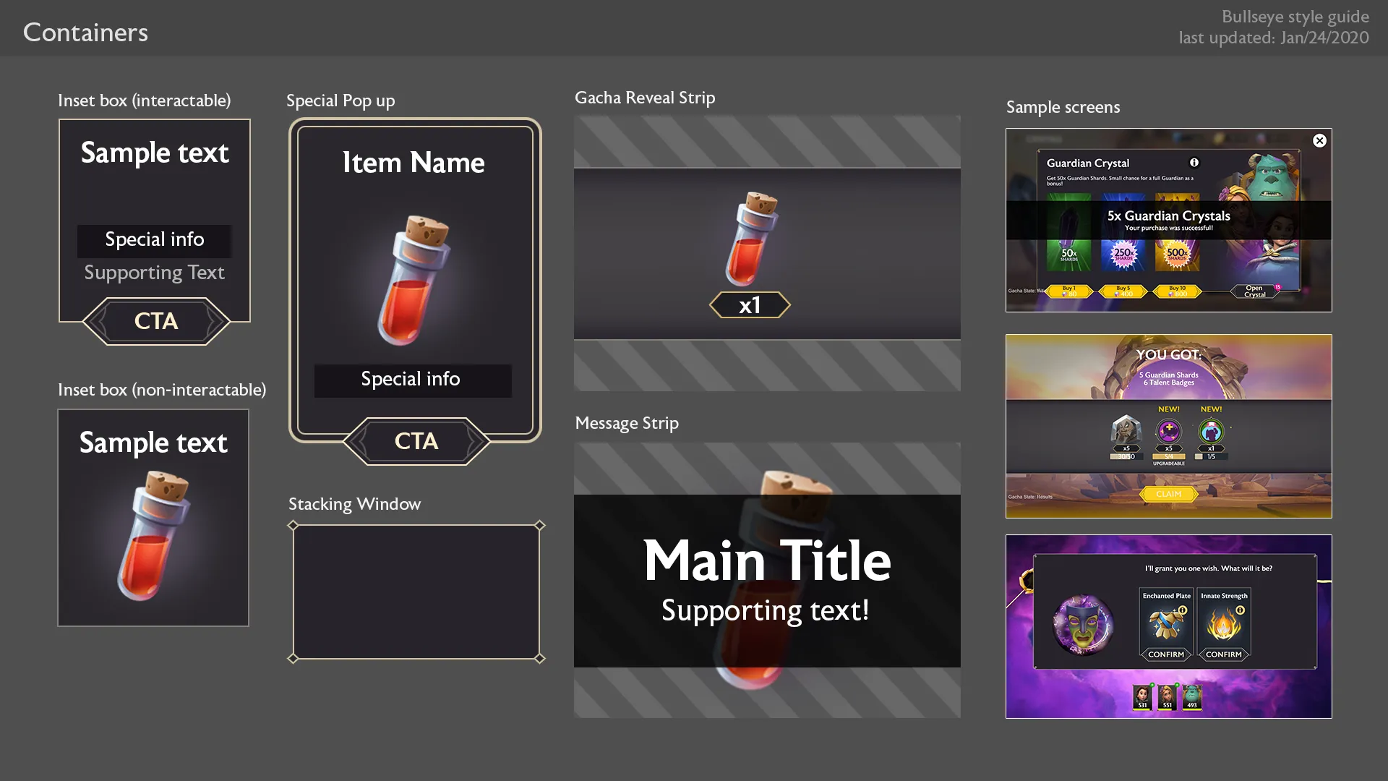This screenshot has height=781, width=1388.
Task: Click the Open Crystal button
Action: (1255, 291)
